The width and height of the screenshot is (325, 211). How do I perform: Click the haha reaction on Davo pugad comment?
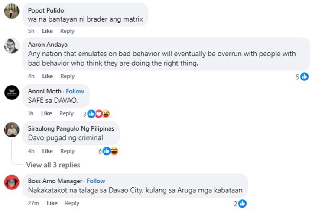pos(114,151)
